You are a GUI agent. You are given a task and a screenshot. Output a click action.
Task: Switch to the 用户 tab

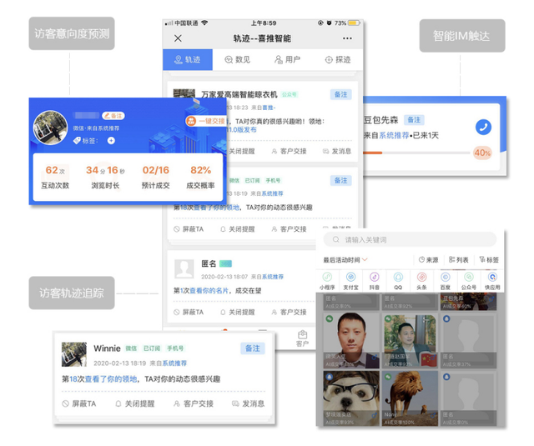click(288, 59)
